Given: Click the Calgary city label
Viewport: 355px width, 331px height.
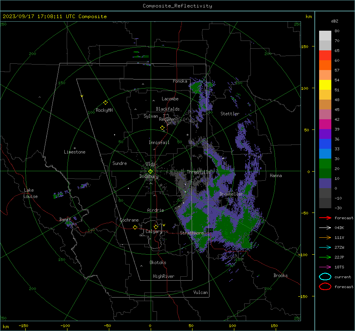Looking at the screenshot, I should click(x=154, y=231).
